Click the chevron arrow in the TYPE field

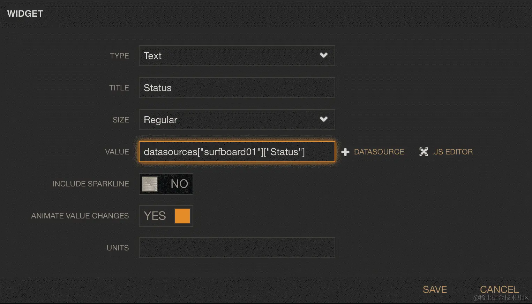[x=324, y=55]
